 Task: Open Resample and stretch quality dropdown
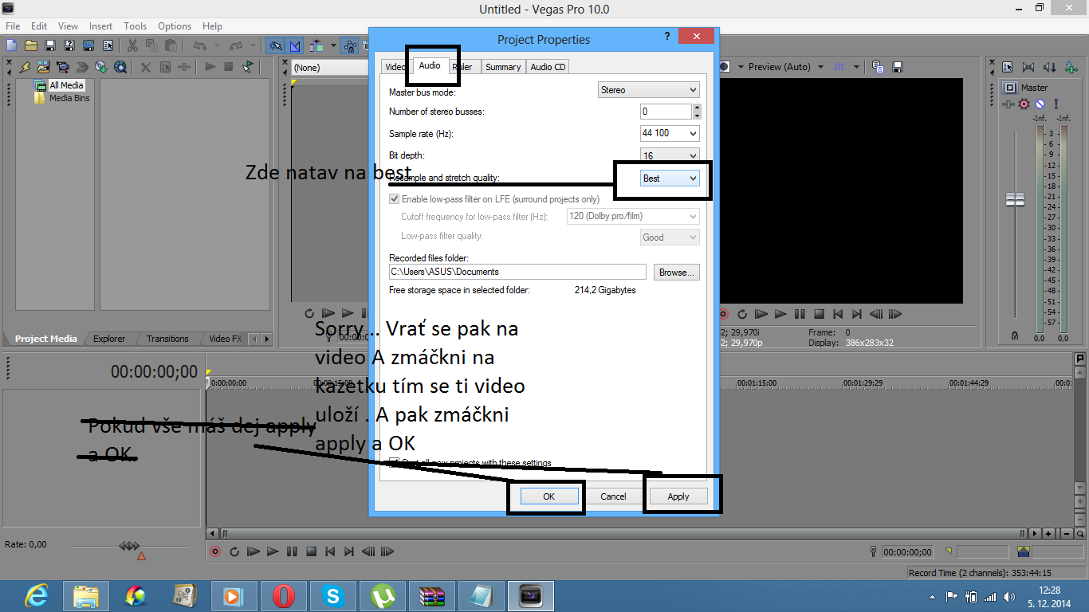click(670, 178)
